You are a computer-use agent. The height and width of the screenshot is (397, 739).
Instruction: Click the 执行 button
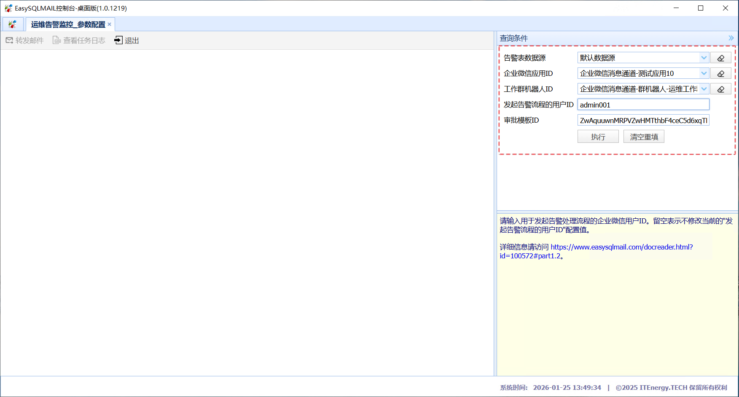(x=598, y=137)
